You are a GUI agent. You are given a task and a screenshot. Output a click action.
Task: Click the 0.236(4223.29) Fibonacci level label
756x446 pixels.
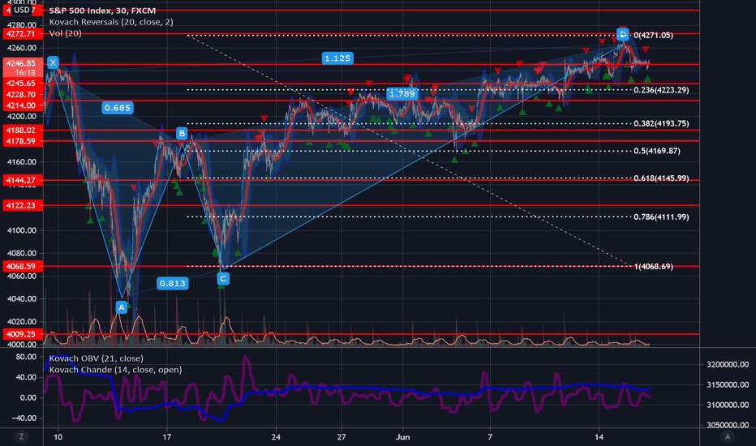coord(661,90)
